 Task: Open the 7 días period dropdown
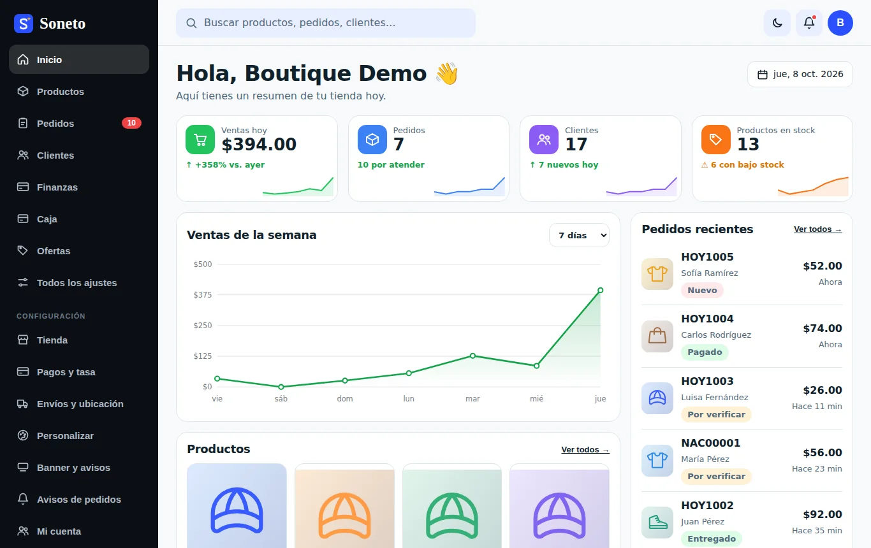click(579, 235)
